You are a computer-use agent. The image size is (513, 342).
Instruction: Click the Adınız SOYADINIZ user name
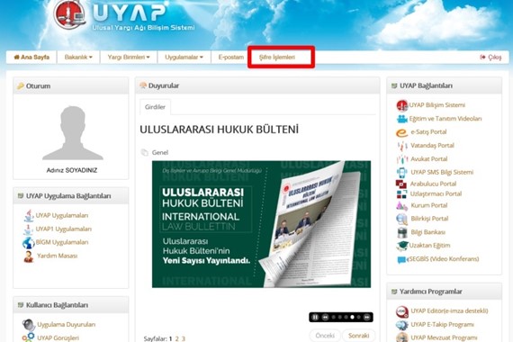72,170
